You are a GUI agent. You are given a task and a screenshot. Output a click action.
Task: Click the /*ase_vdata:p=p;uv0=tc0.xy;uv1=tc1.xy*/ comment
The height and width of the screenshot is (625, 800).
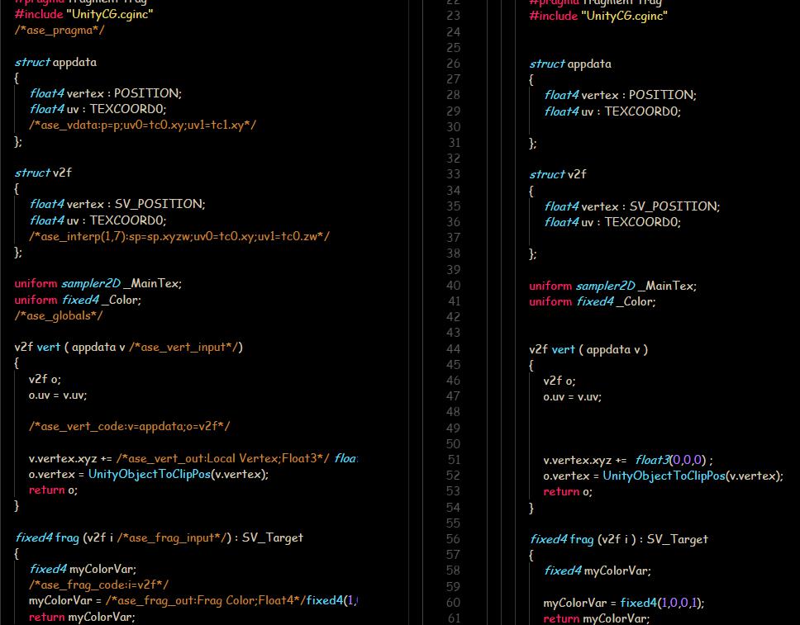point(142,125)
